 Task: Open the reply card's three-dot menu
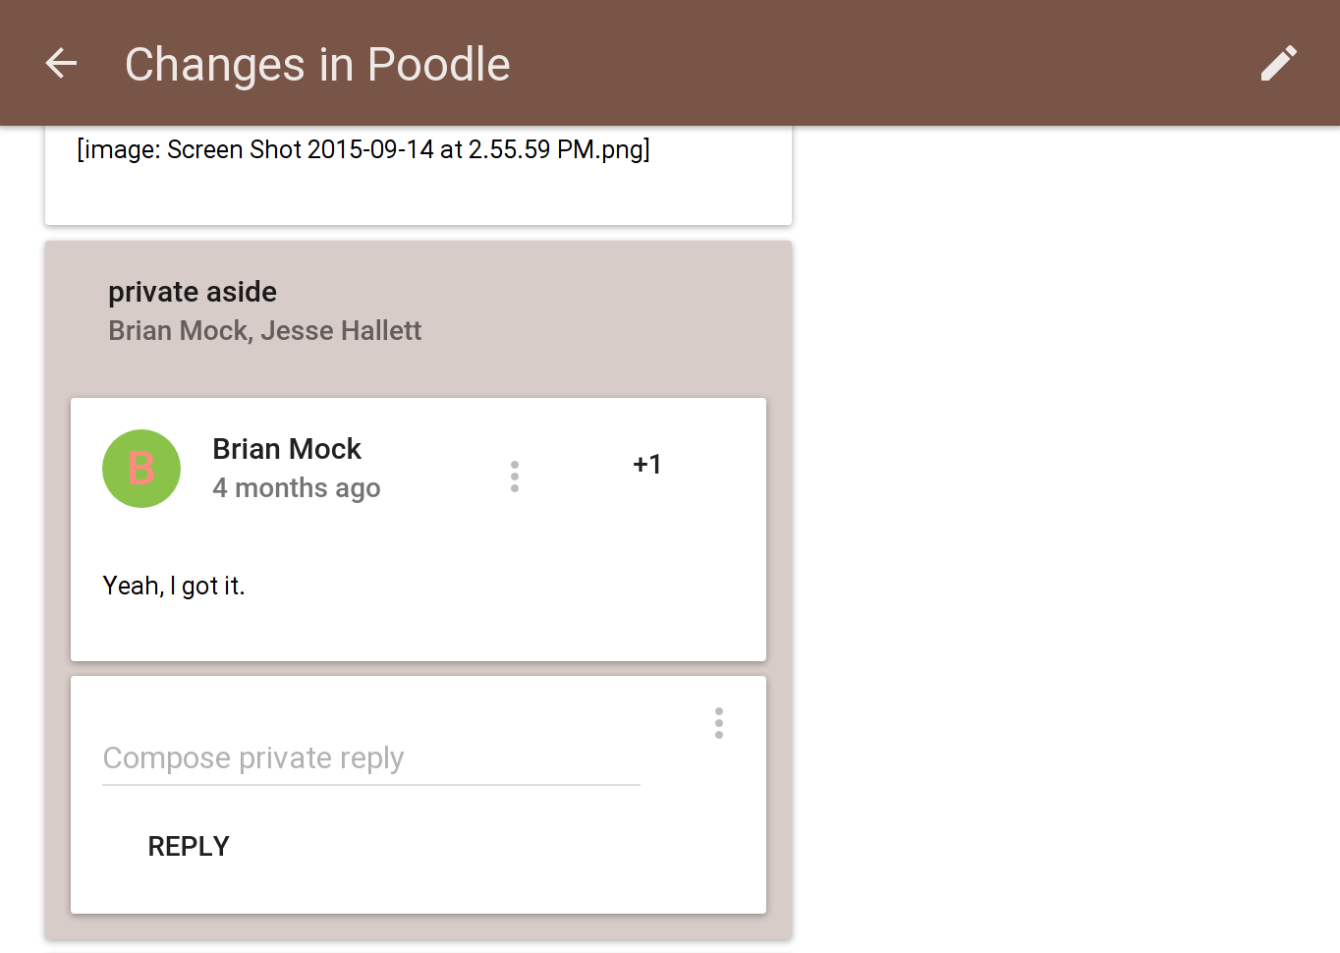coord(719,723)
